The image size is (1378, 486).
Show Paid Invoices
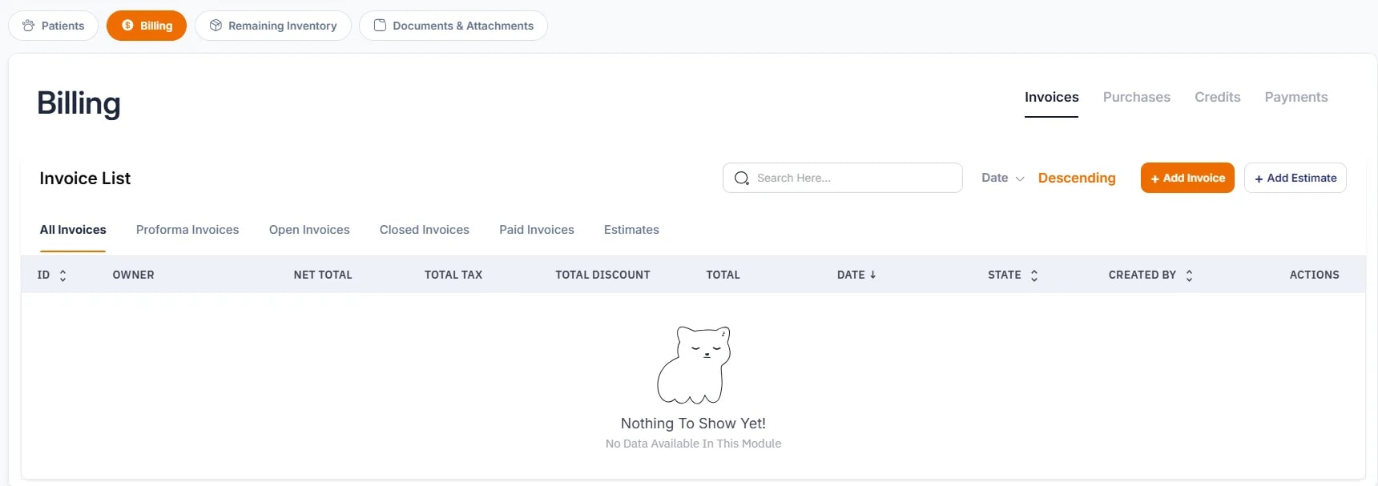[537, 230]
